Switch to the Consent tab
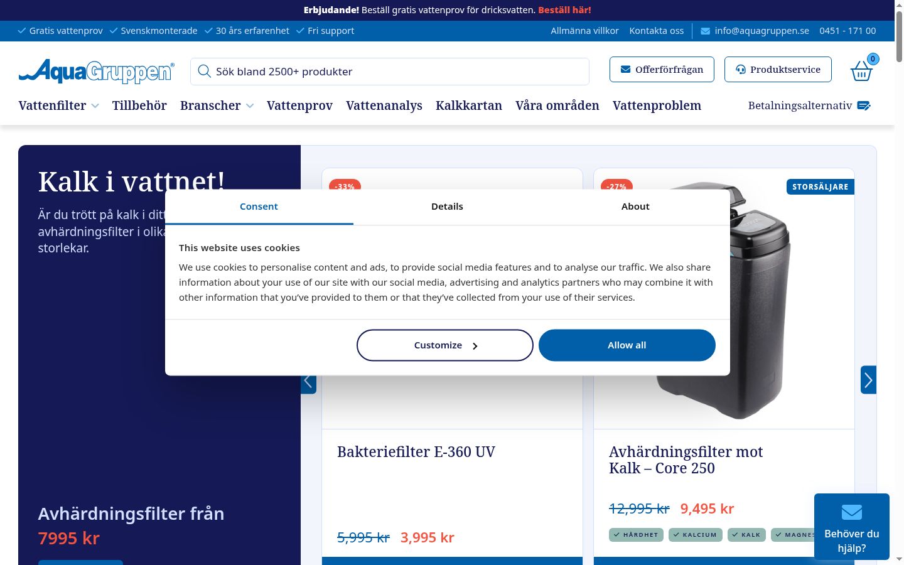The width and height of the screenshot is (904, 565). [x=259, y=207]
